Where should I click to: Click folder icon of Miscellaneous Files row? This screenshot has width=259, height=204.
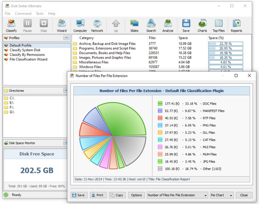tap(75, 62)
